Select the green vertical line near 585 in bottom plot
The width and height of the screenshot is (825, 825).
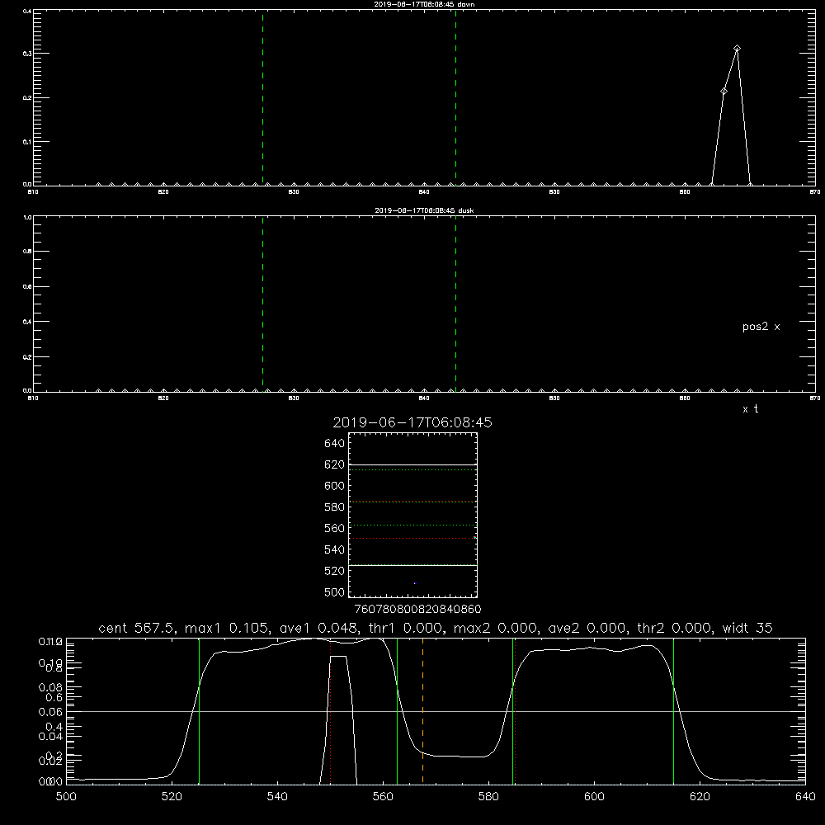click(512, 711)
